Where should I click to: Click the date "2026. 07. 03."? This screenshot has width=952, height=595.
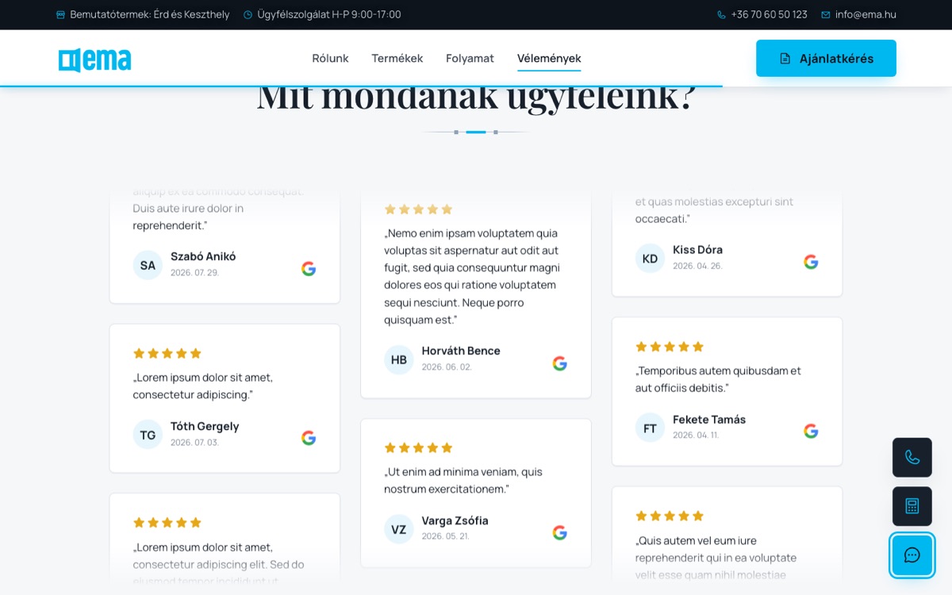tap(194, 442)
